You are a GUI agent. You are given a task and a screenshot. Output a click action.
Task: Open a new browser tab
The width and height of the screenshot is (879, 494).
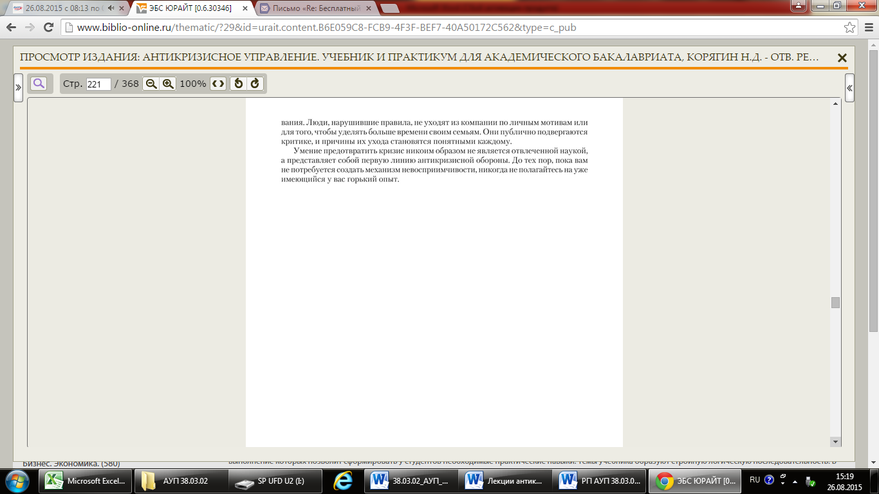[x=389, y=8]
